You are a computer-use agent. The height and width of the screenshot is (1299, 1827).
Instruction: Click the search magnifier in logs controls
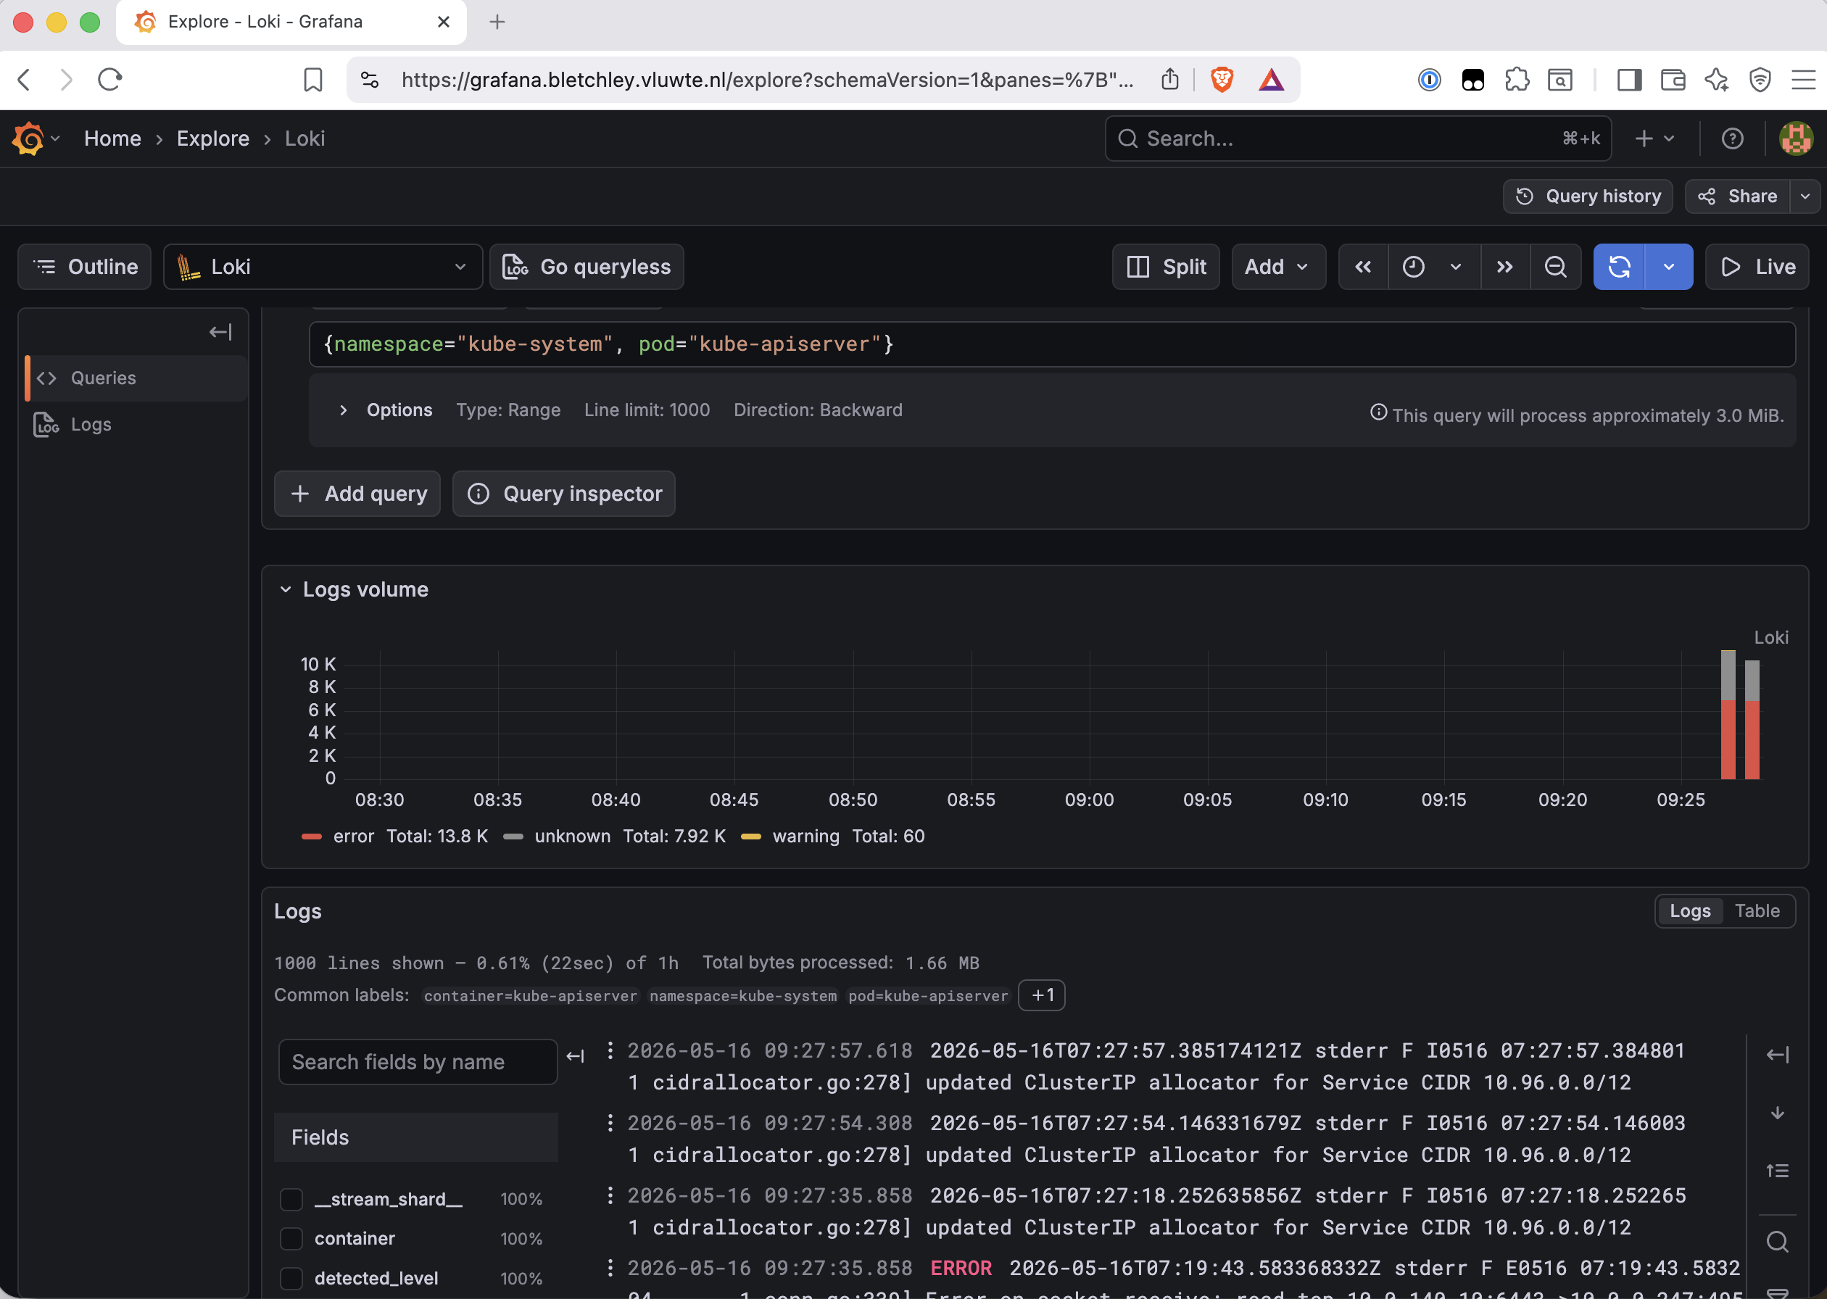tap(1778, 1242)
